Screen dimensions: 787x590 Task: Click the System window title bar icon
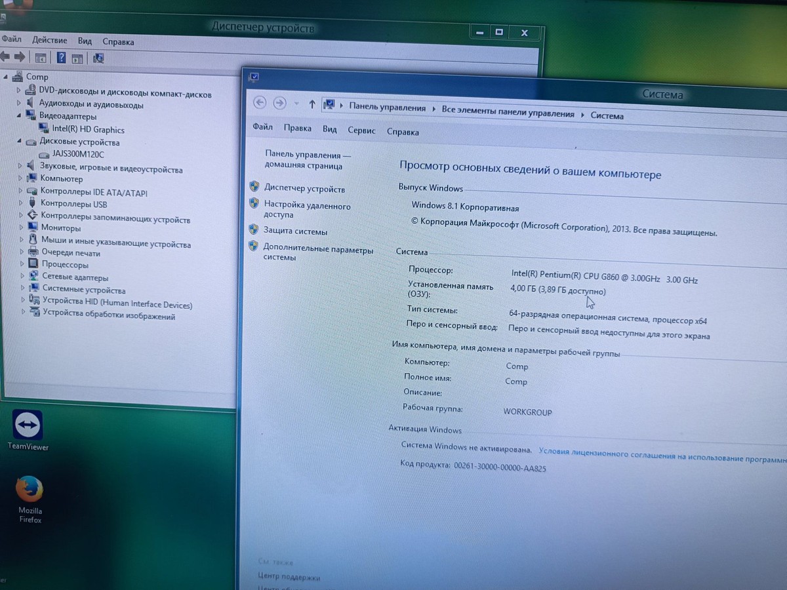click(x=254, y=77)
